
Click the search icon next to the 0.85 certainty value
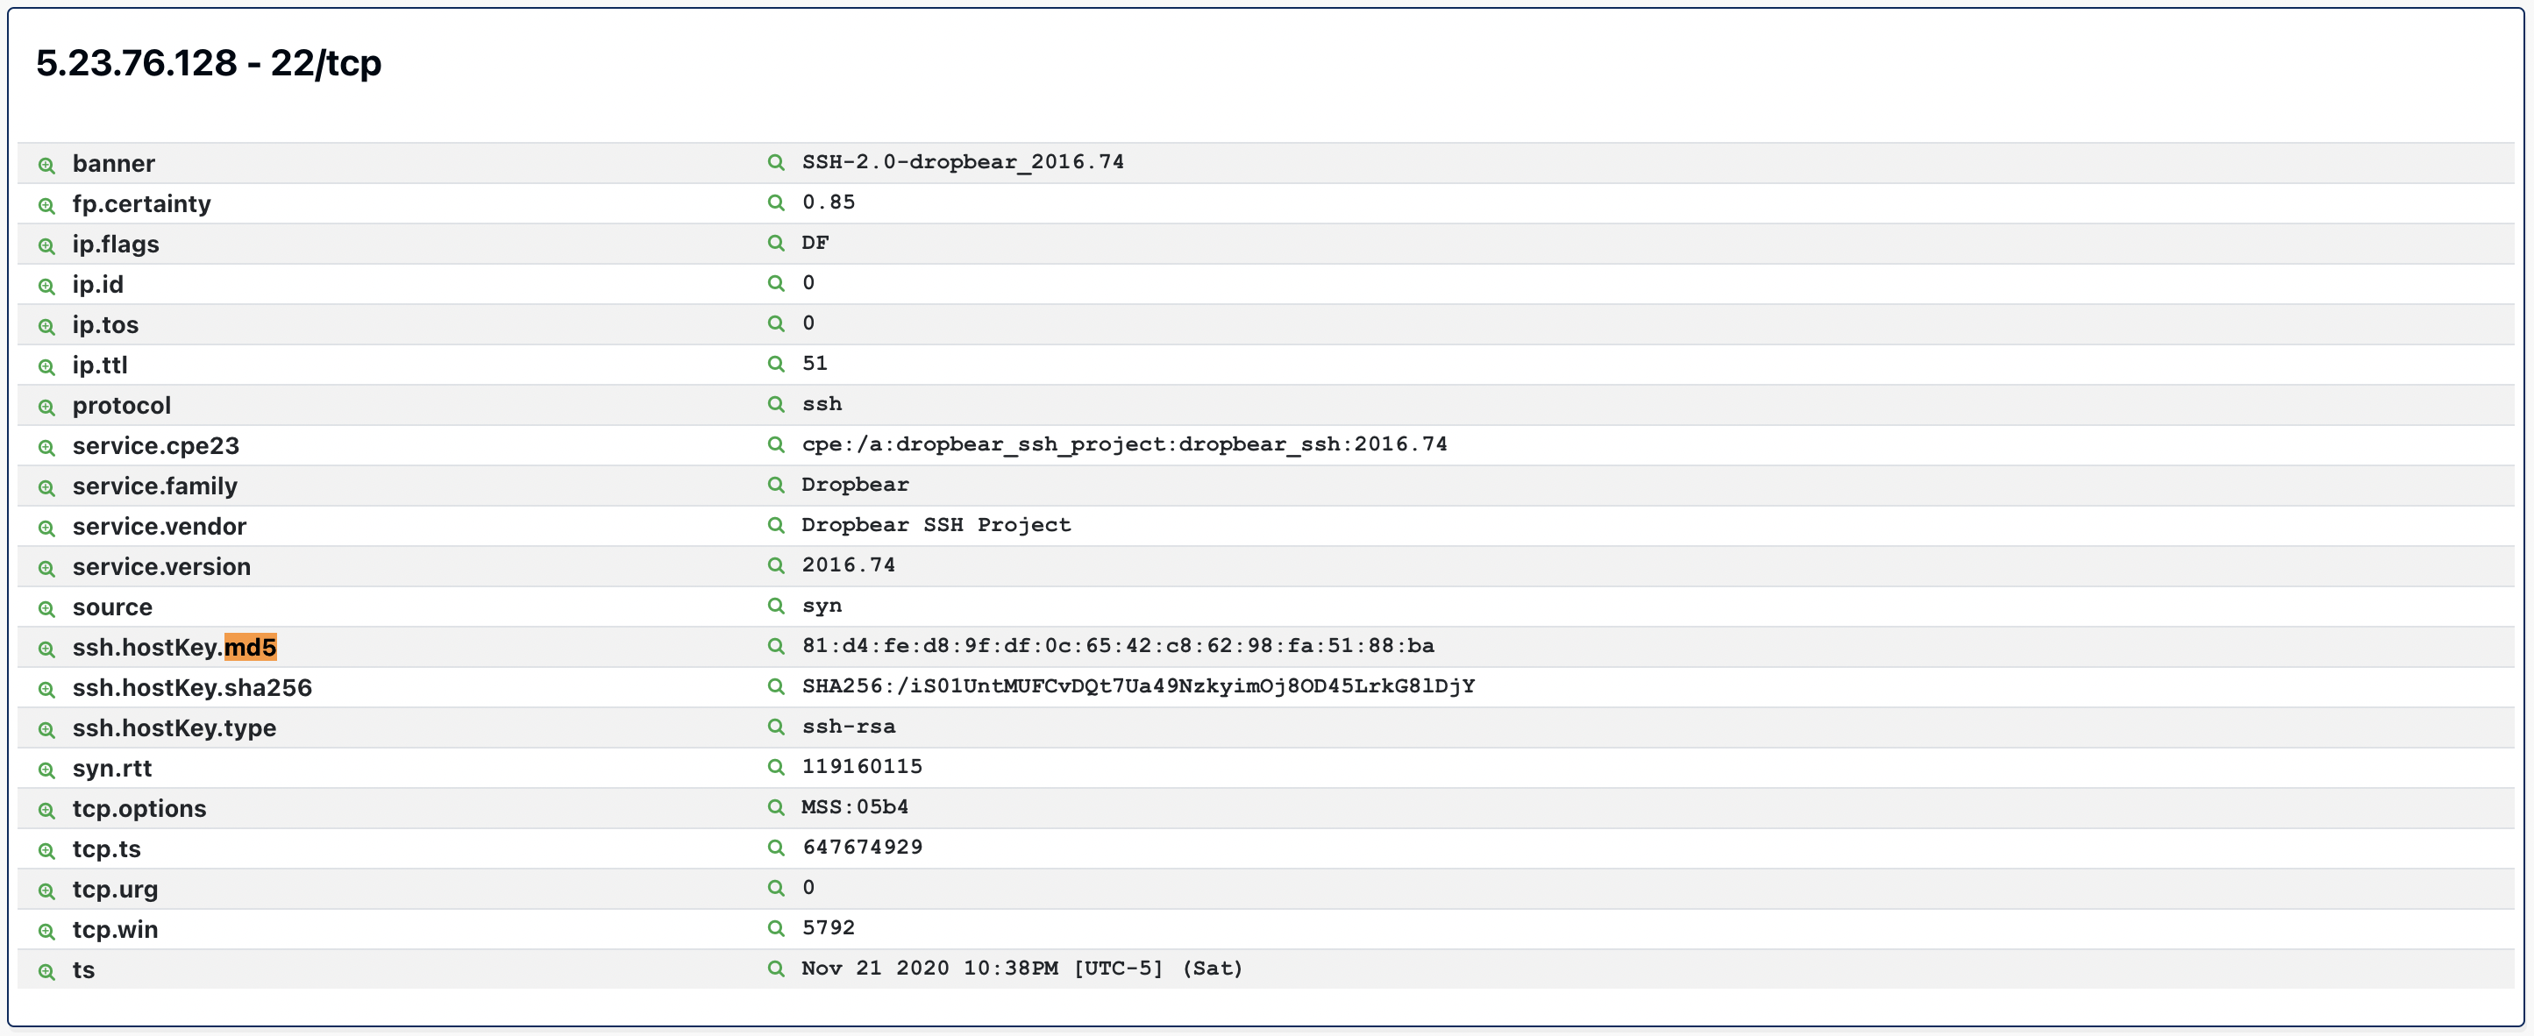774,202
